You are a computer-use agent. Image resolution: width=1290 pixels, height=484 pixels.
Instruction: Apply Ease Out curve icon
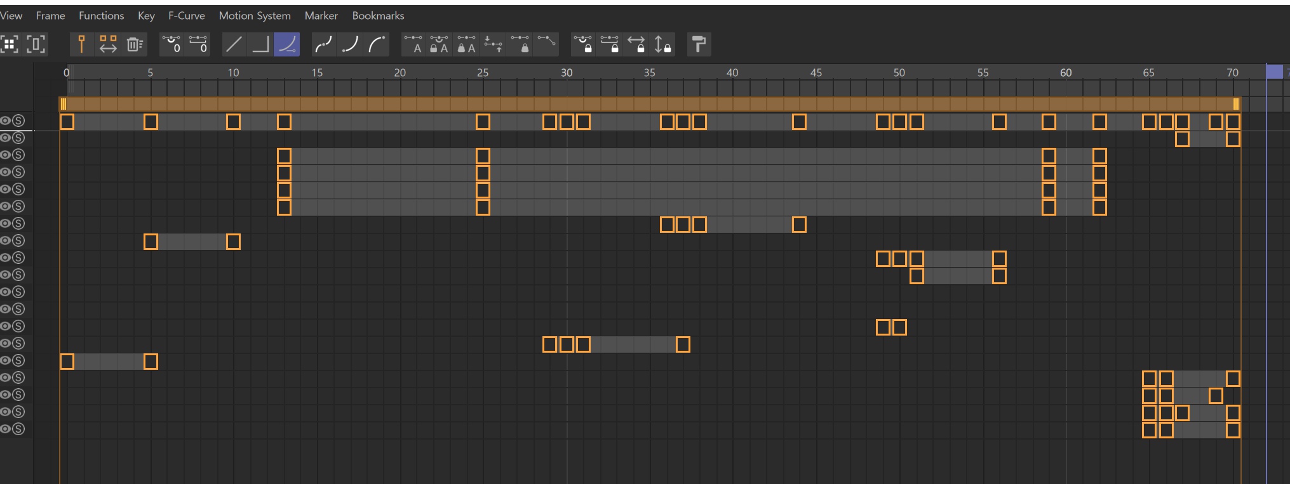[377, 44]
